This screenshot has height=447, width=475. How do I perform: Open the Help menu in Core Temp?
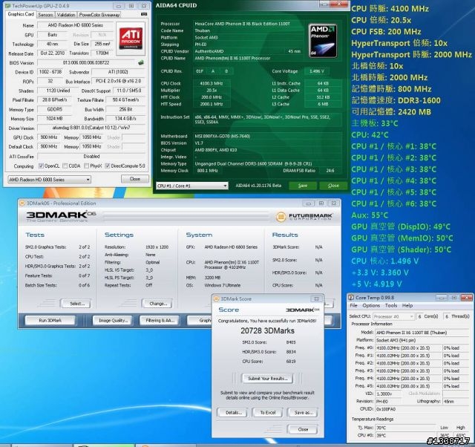tap(407, 305)
